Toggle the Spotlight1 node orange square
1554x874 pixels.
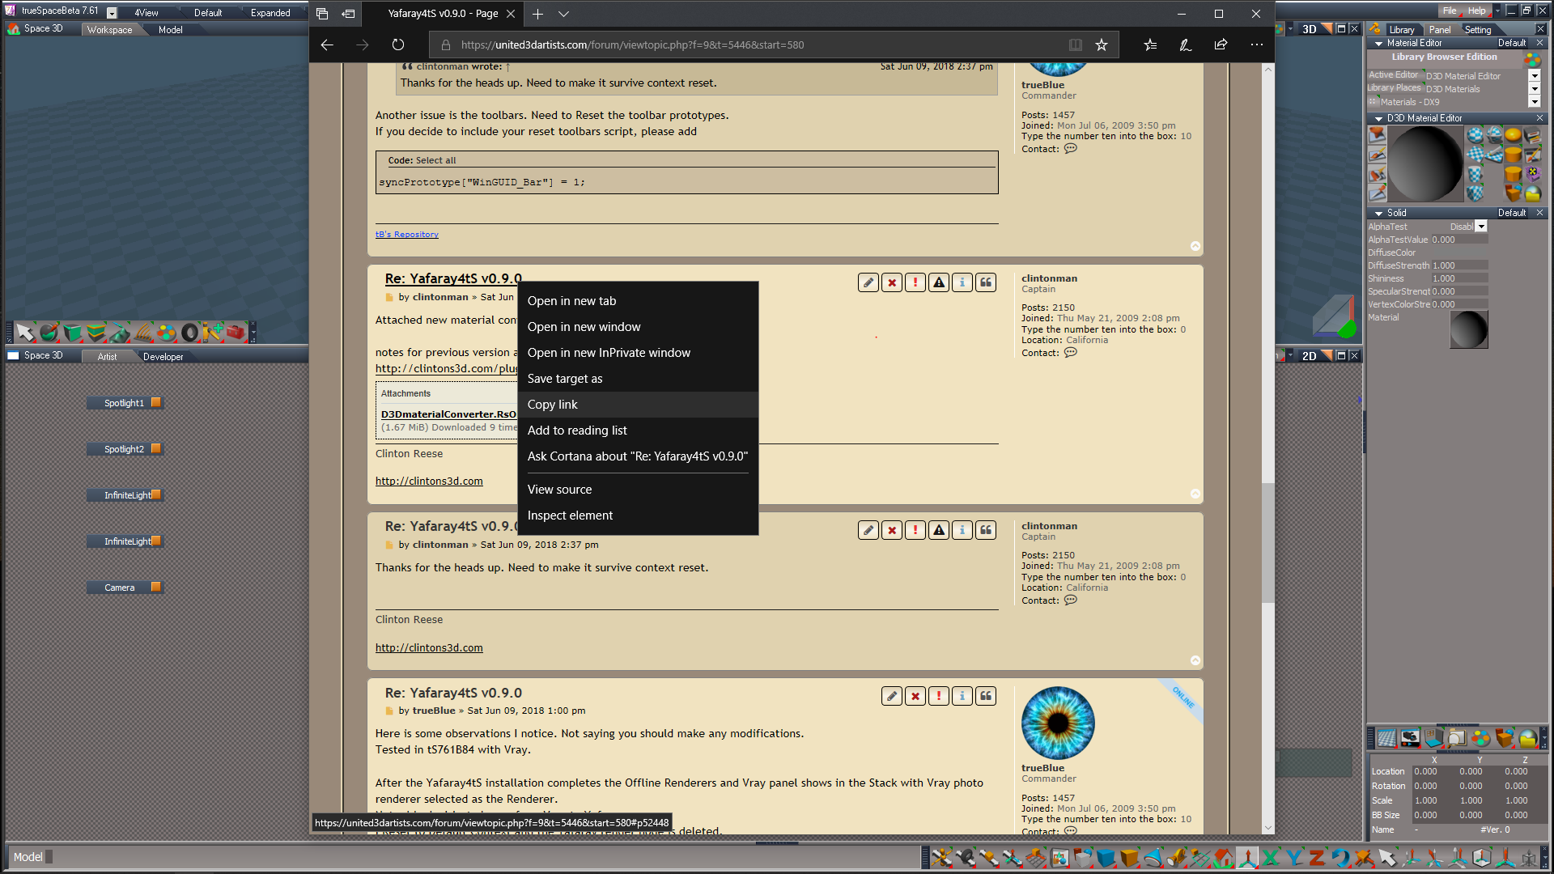click(156, 402)
